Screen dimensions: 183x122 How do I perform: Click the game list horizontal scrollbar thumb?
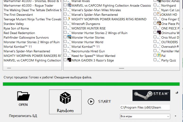tap(121, 68)
